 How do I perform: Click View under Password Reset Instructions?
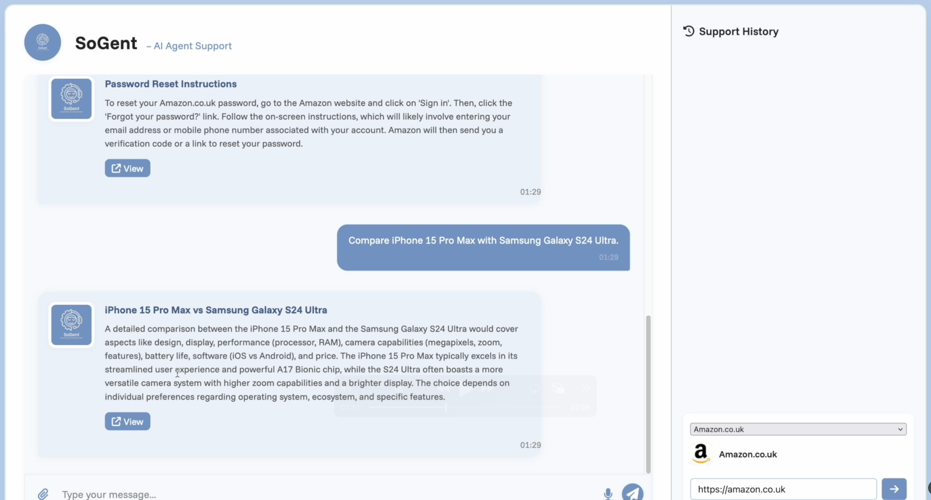pos(127,168)
